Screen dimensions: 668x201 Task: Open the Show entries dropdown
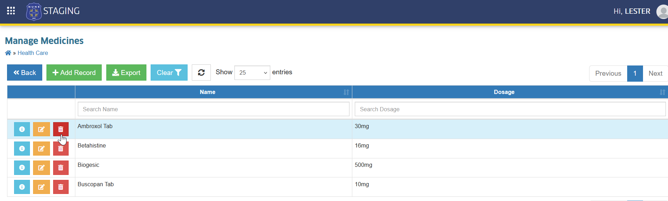pos(252,73)
